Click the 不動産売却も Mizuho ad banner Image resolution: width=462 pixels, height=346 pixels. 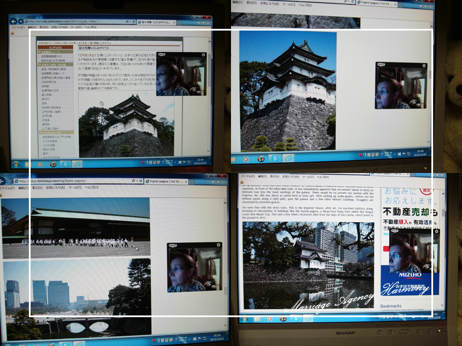pyautogui.click(x=411, y=211)
